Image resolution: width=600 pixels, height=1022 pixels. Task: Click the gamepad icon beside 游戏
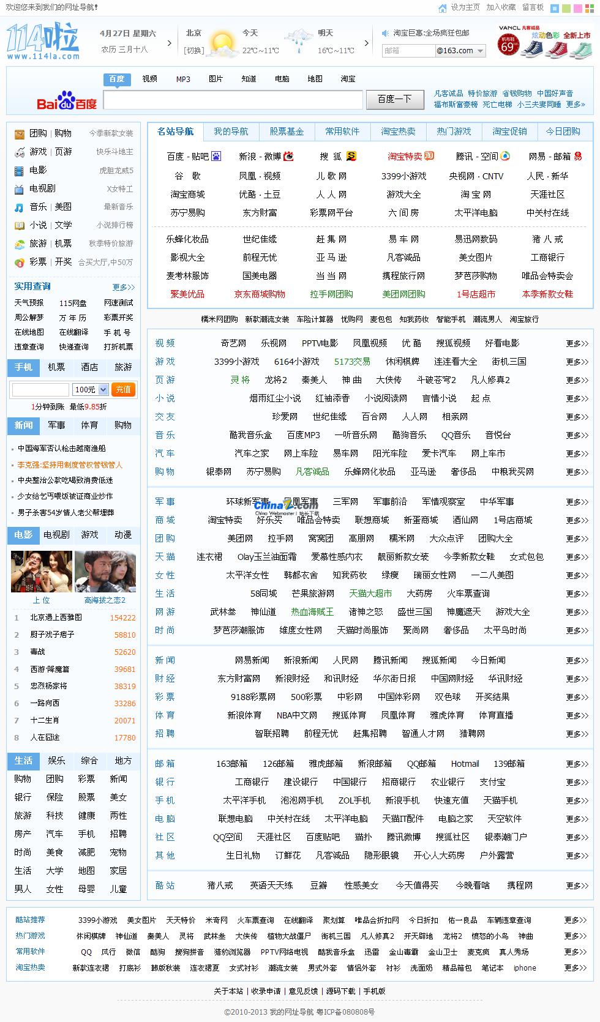(20, 152)
